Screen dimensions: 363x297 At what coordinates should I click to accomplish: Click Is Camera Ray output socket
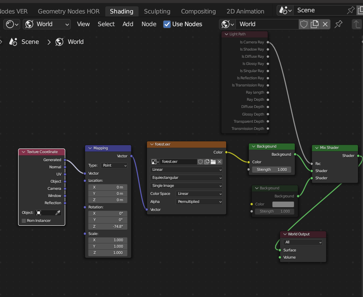tap(268, 42)
